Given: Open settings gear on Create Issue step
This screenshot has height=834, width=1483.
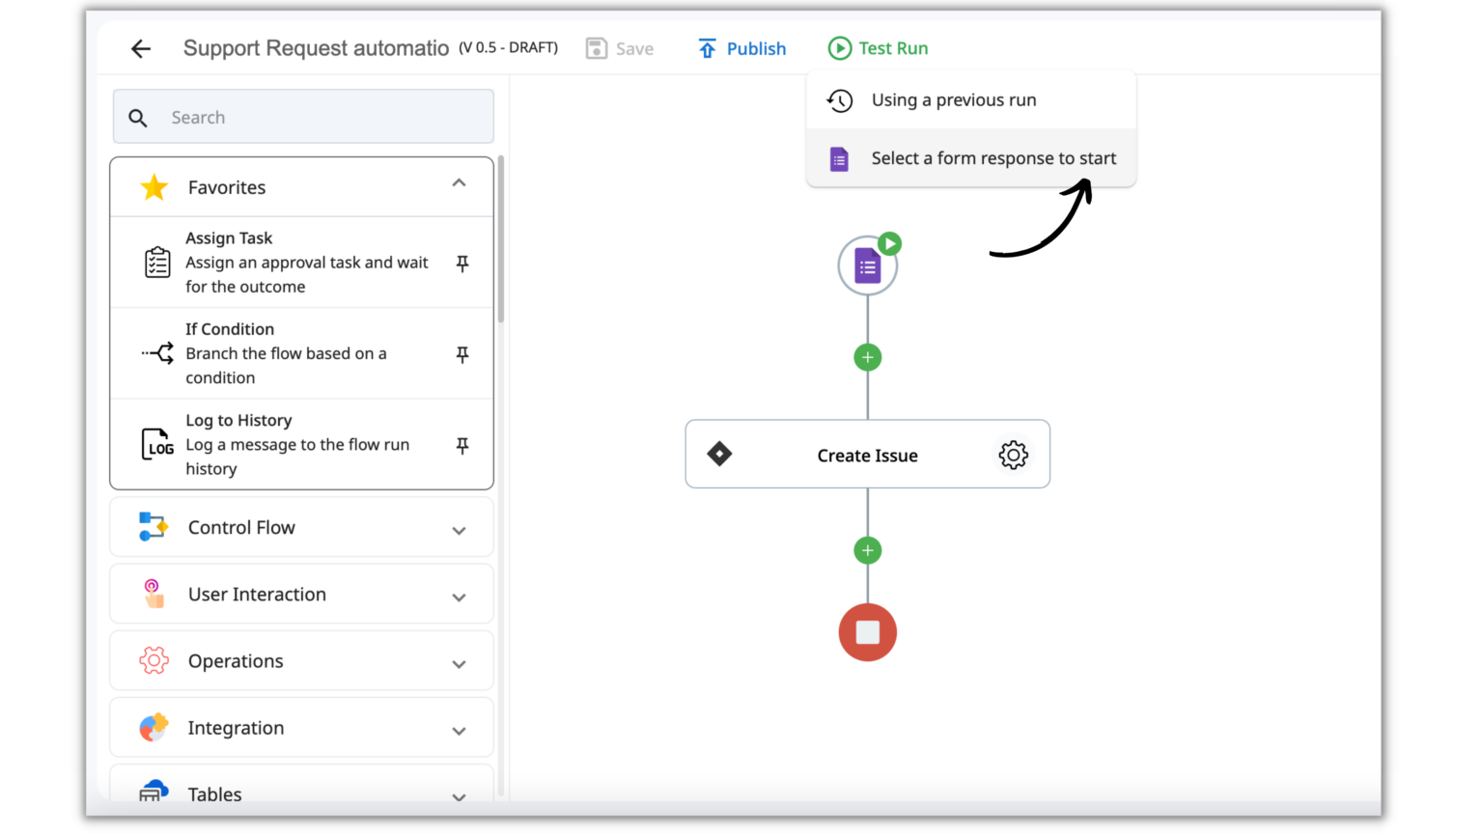Looking at the screenshot, I should (x=1012, y=454).
